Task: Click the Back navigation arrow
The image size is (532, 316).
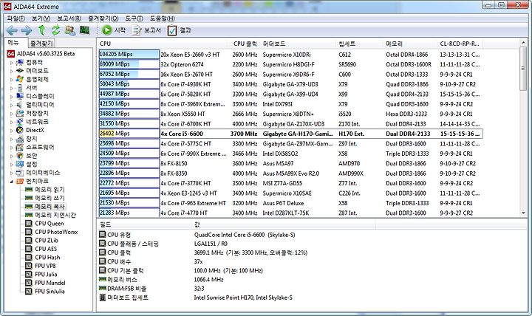Action: 12,30
